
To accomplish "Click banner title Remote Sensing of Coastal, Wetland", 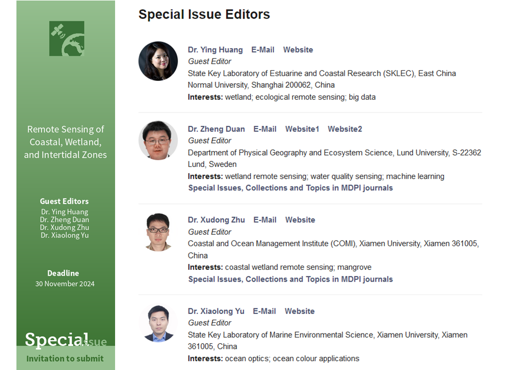I will point(65,142).
